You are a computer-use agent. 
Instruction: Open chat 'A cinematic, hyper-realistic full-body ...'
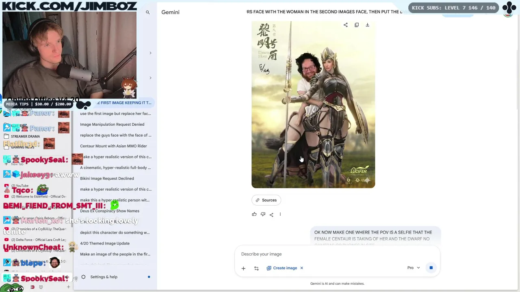point(115,167)
